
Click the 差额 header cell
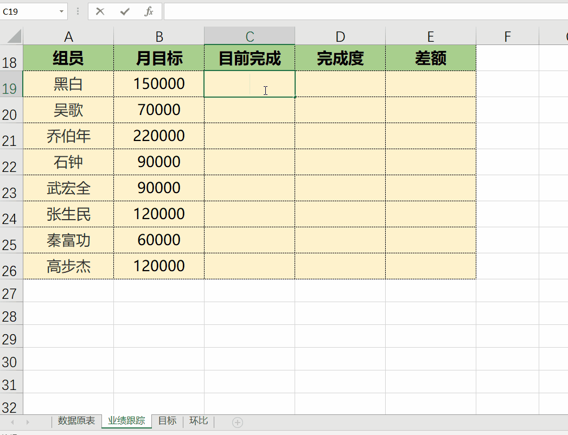pyautogui.click(x=431, y=58)
